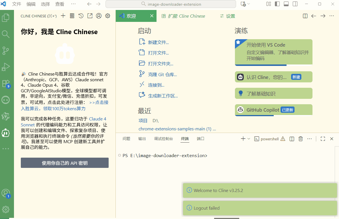The width and height of the screenshot is (339, 219).
Task: Open the Search view in activity bar
Action: pyautogui.click(x=6, y=34)
